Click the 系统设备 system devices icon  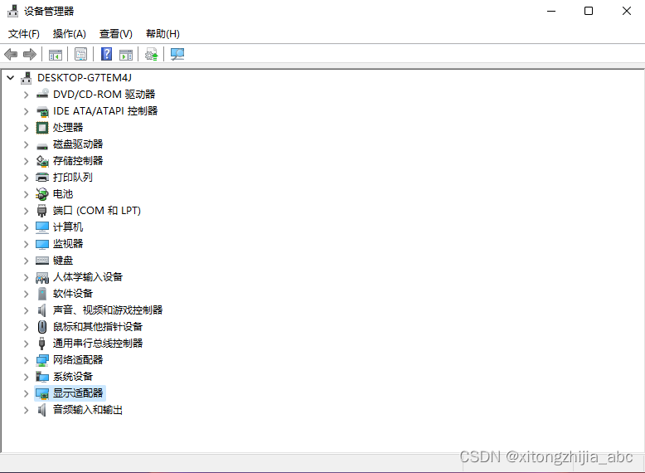pos(42,377)
